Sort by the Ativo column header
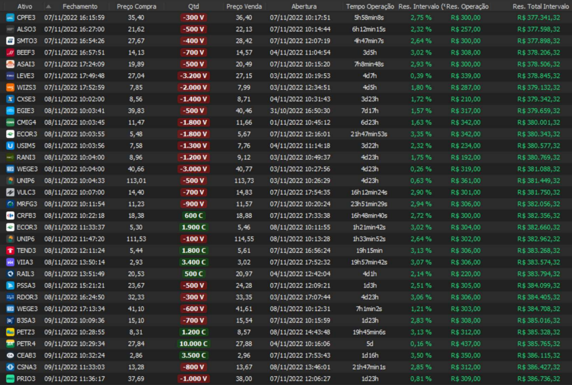 pyautogui.click(x=24, y=6)
